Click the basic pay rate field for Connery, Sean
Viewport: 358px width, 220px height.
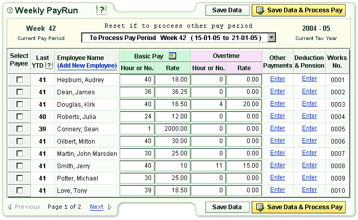tap(173, 129)
